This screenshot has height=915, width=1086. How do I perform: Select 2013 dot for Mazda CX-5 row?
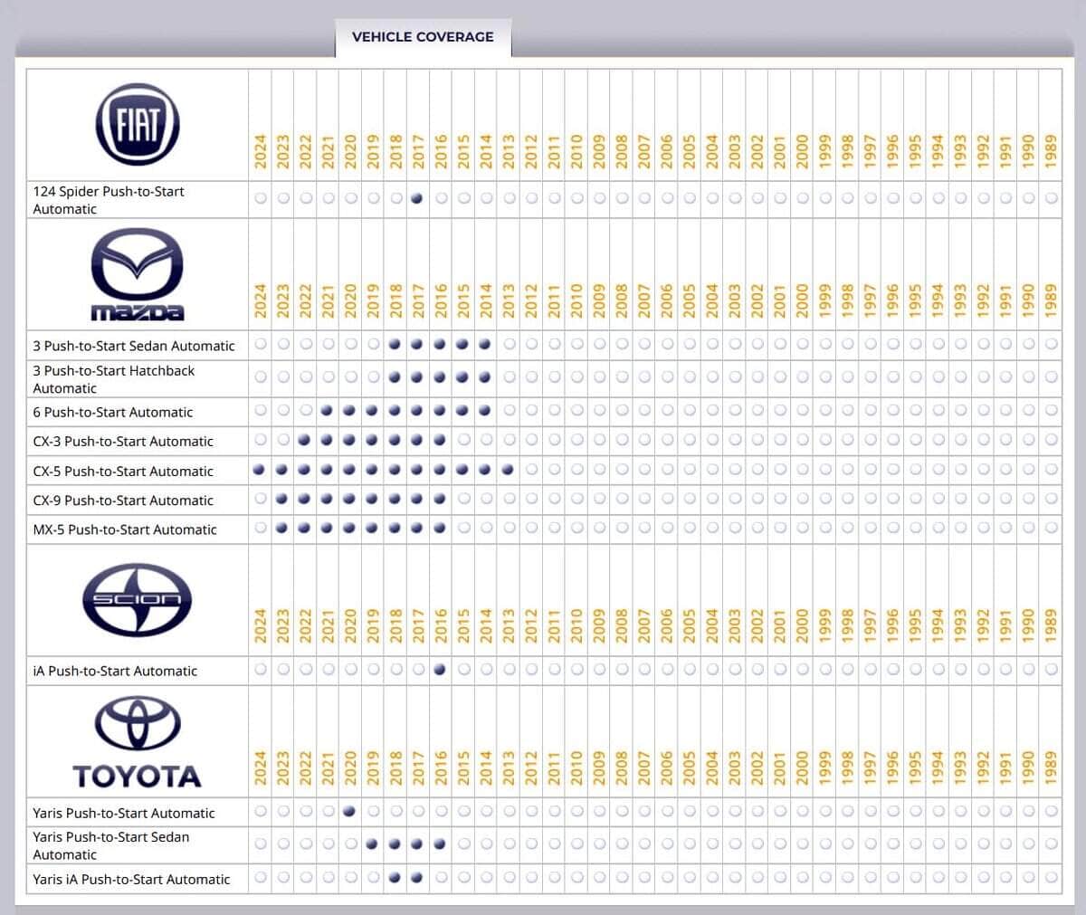tap(508, 470)
